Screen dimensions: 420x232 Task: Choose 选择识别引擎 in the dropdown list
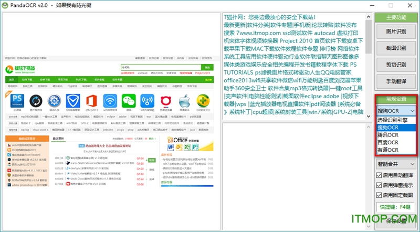396,120
